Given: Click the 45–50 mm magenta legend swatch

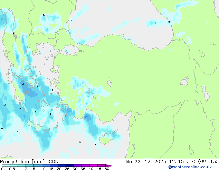Looking at the screenshot, I should (x=102, y=165).
